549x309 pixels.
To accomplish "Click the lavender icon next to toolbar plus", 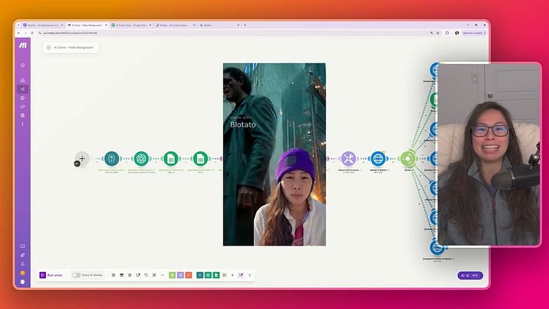I will point(241,275).
